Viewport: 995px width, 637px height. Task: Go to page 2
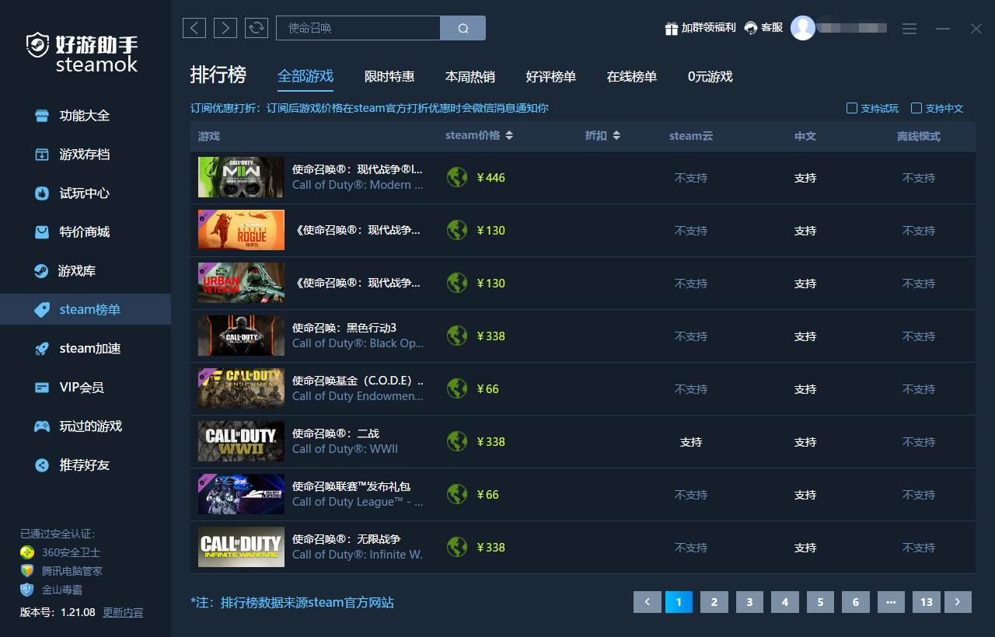714,602
